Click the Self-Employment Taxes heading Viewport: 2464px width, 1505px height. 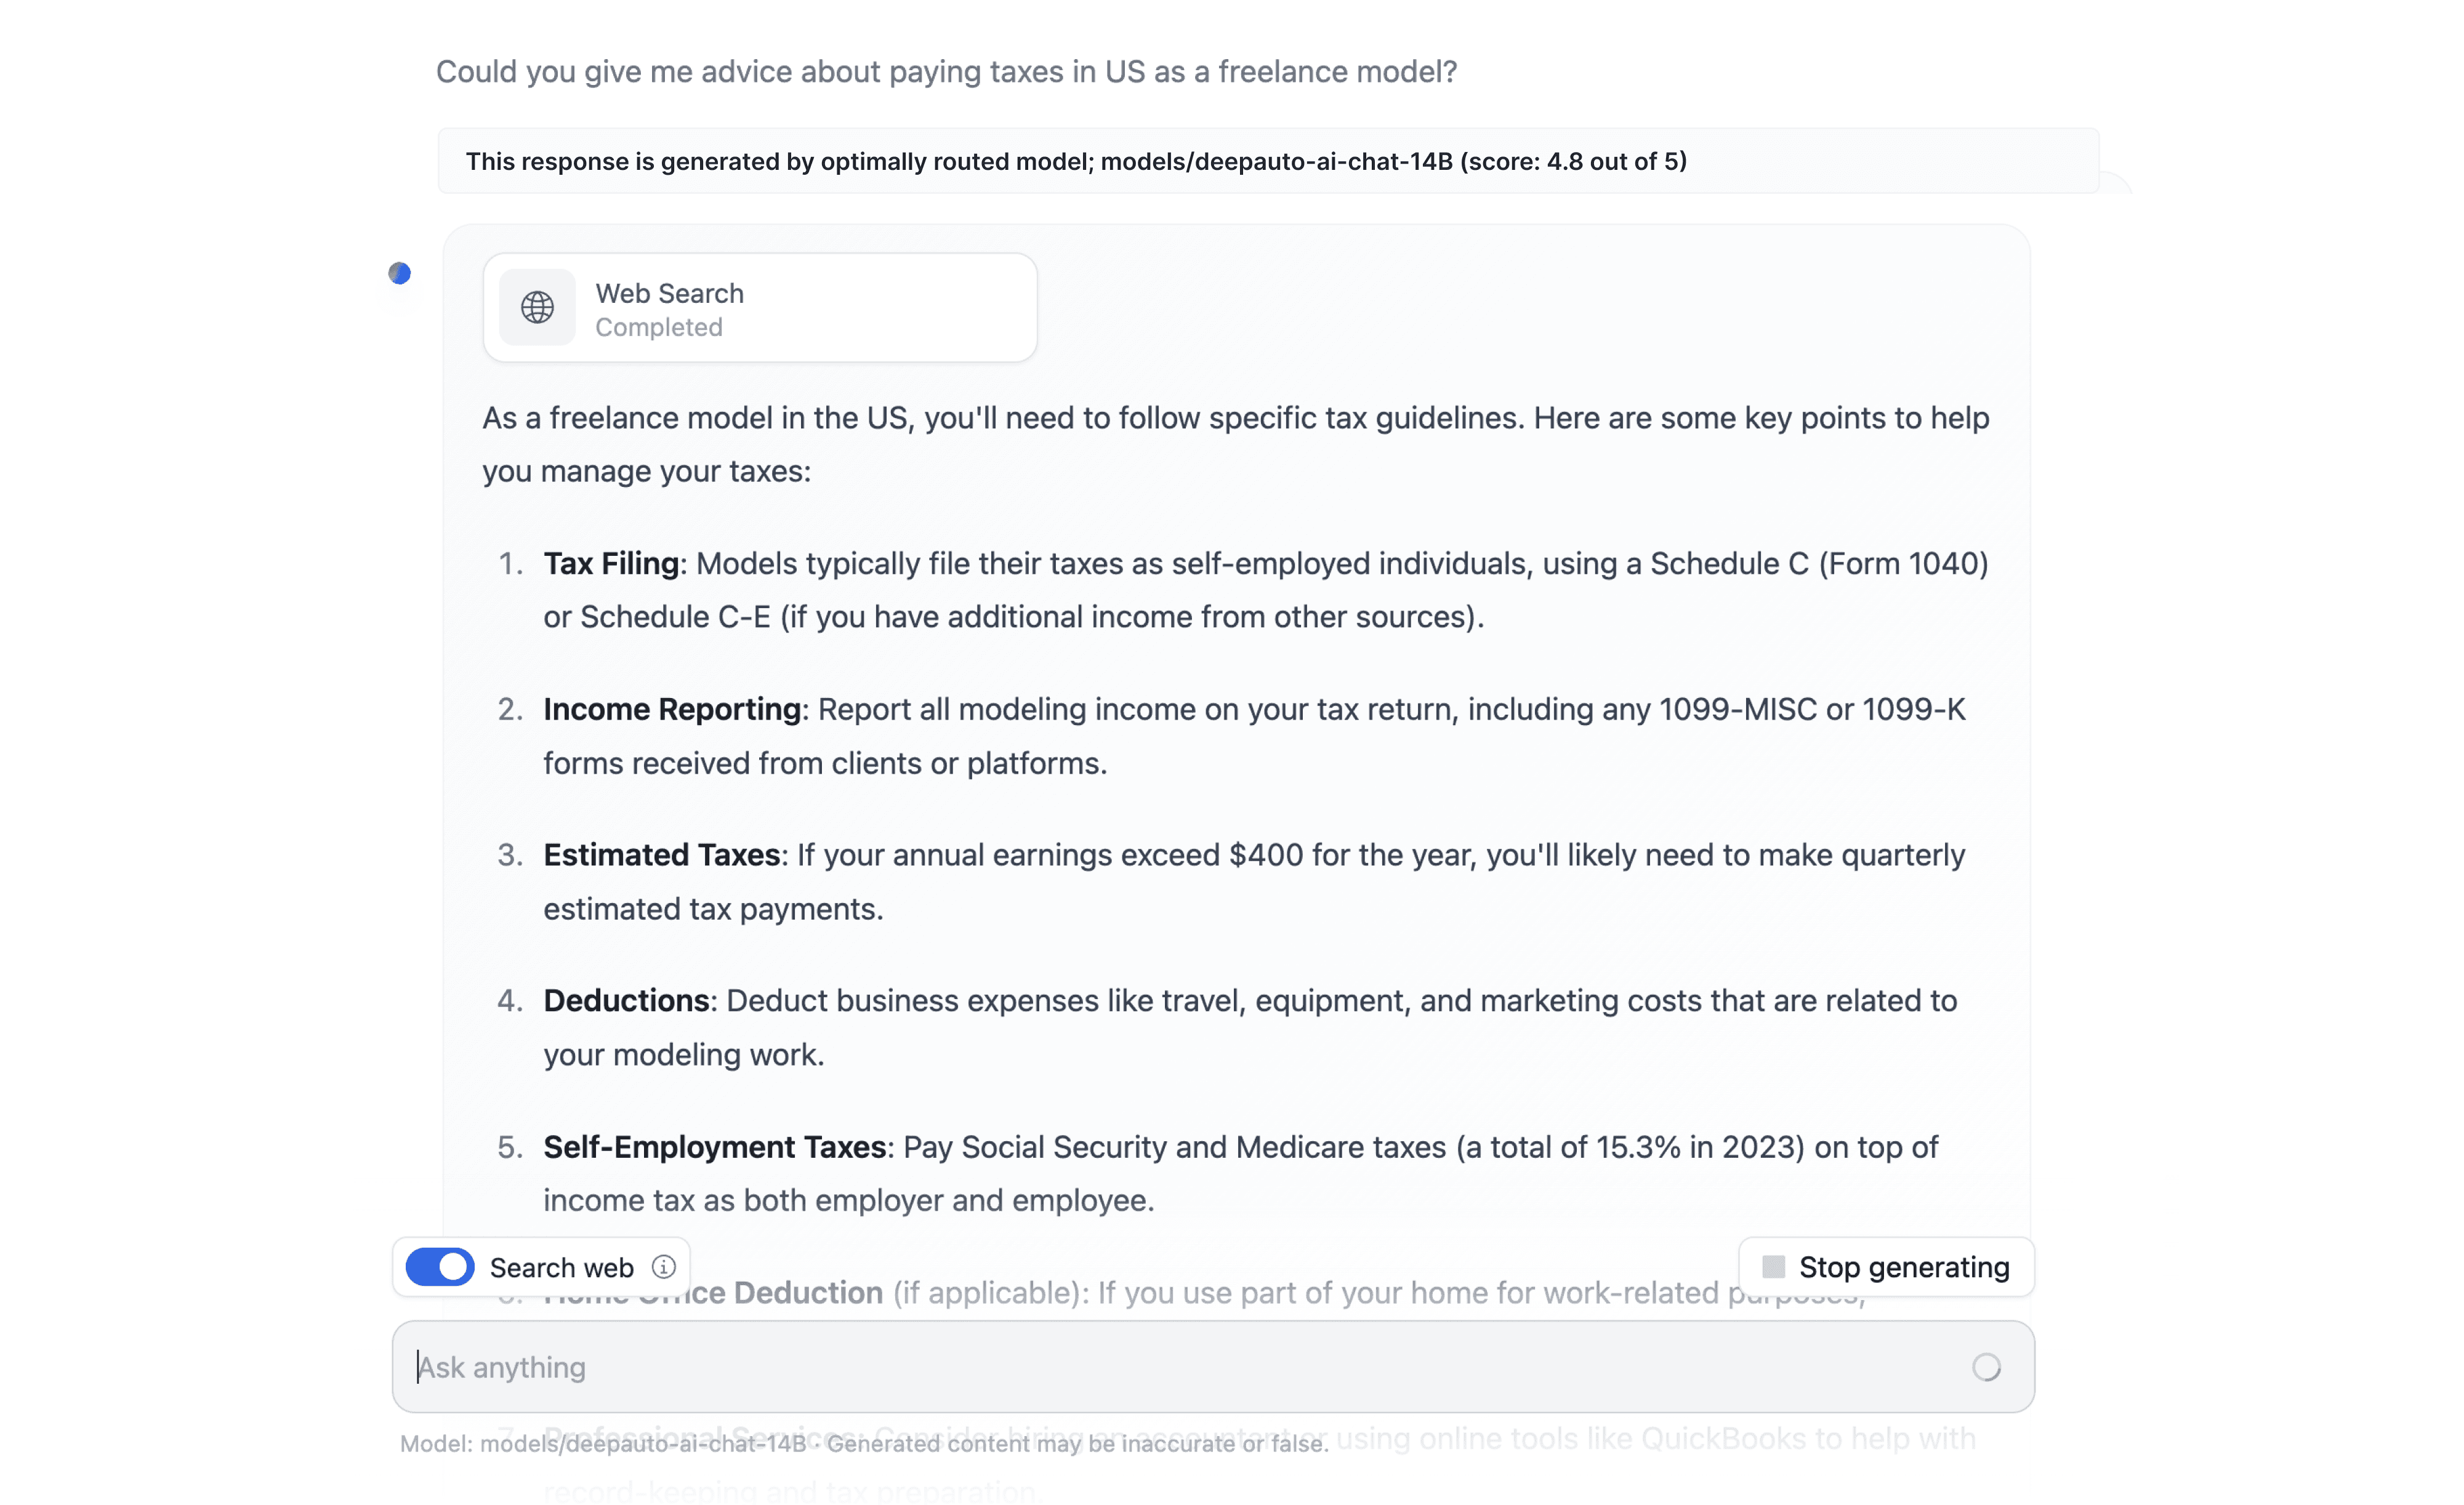pos(714,1147)
